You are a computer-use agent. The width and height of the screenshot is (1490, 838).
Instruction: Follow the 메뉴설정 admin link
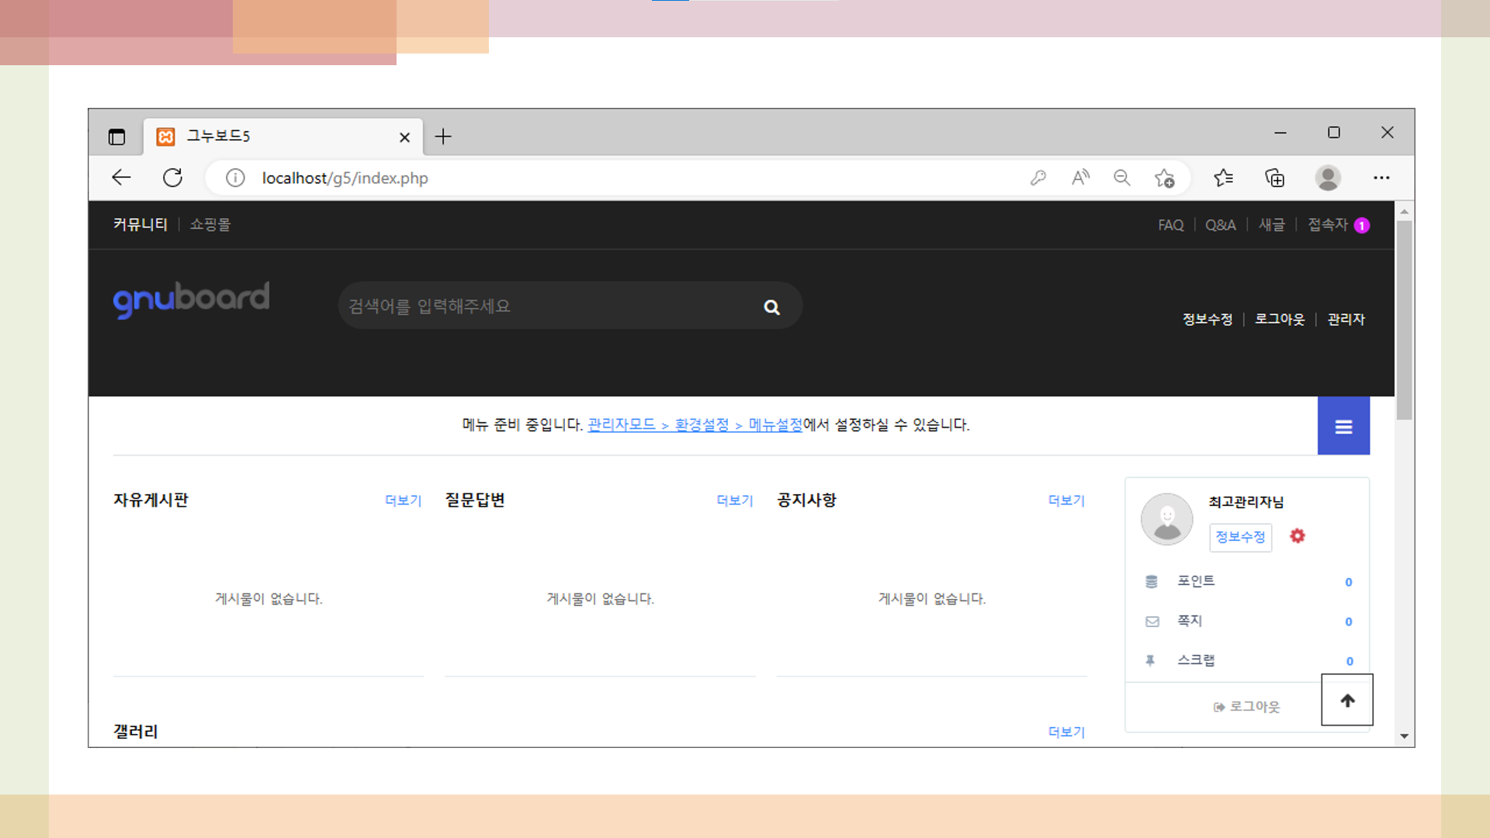point(775,425)
